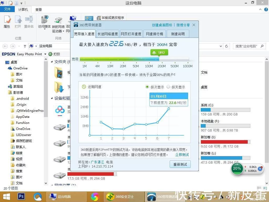The width and height of the screenshot is (269, 202).
Task: Select the video folder icon under 文件夹
Action: tap(59, 73)
